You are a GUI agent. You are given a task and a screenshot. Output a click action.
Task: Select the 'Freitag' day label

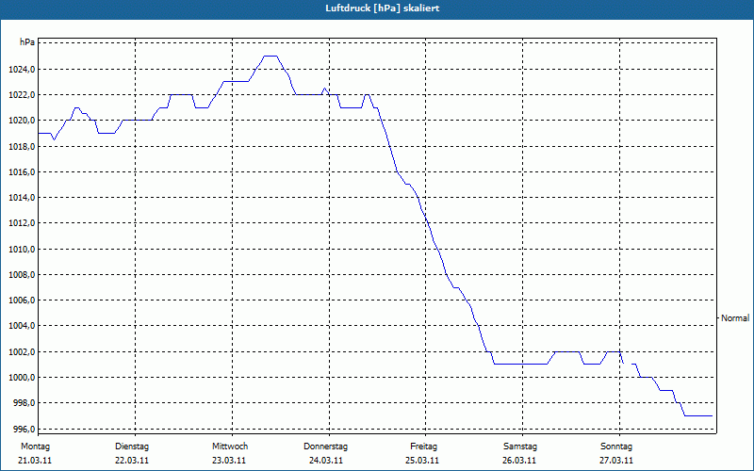point(423,447)
